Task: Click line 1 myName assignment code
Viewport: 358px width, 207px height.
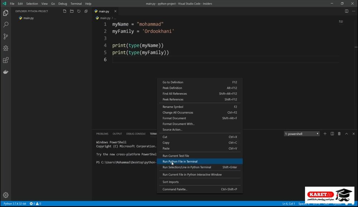Action: 138,24
